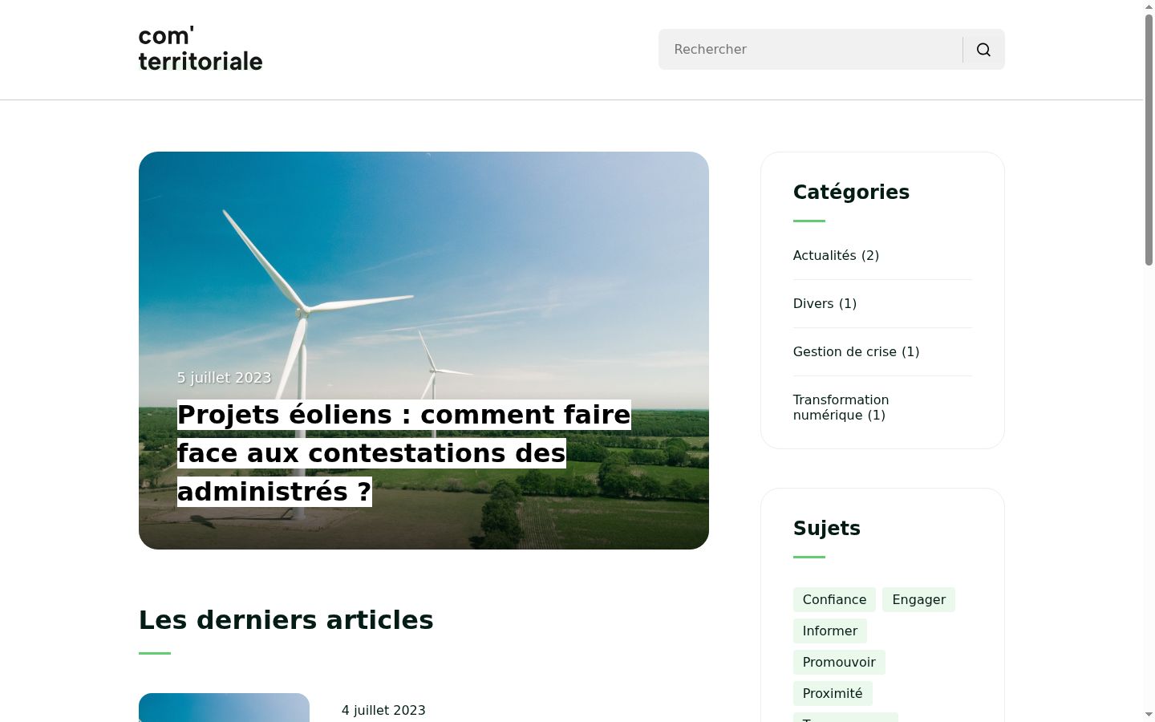
Task: Select the Promouvoir subject tag
Action: (839, 663)
